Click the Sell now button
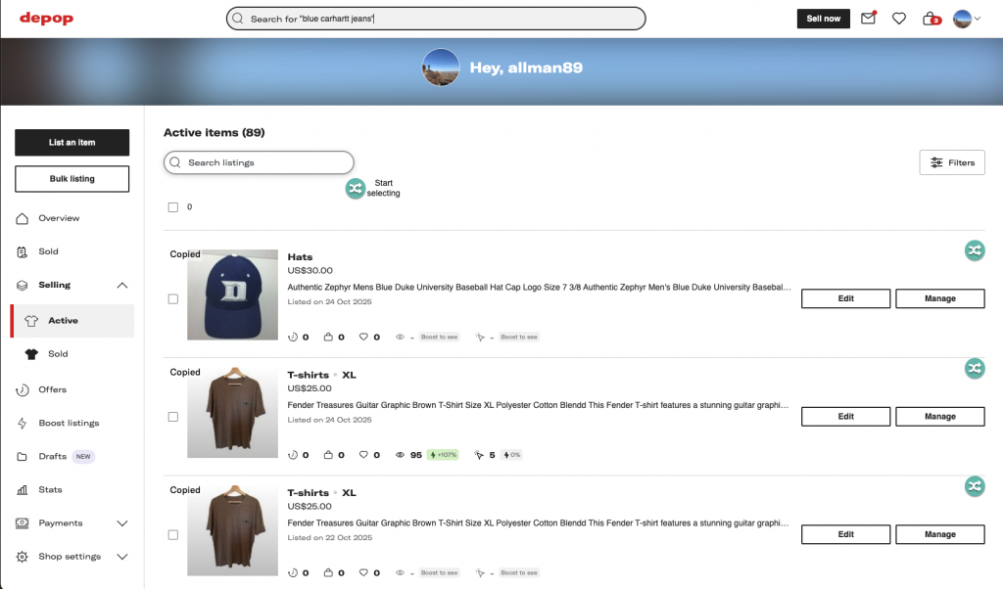 point(823,19)
